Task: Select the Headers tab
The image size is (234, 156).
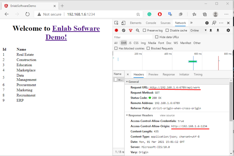Action: pos(139,74)
